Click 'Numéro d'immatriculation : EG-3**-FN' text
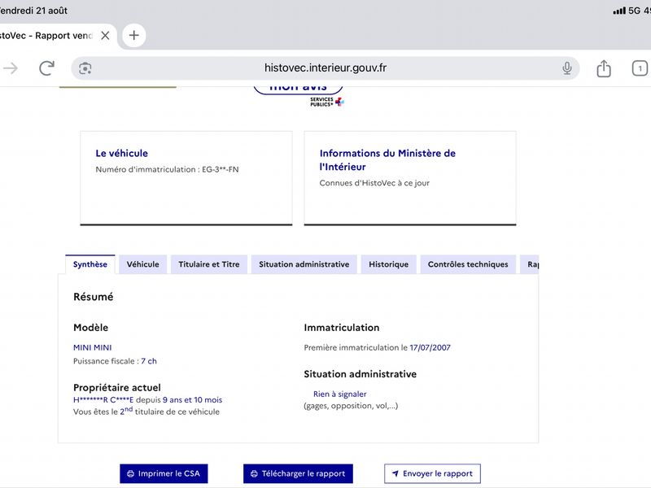Image resolution: width=651 pixels, height=488 pixels. click(167, 169)
